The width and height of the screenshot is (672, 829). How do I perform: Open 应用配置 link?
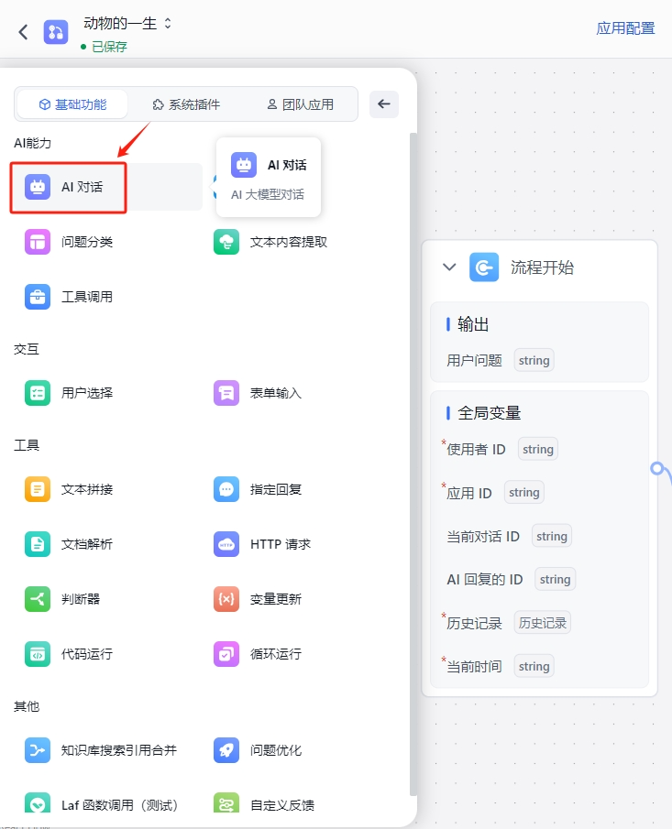[x=625, y=28]
